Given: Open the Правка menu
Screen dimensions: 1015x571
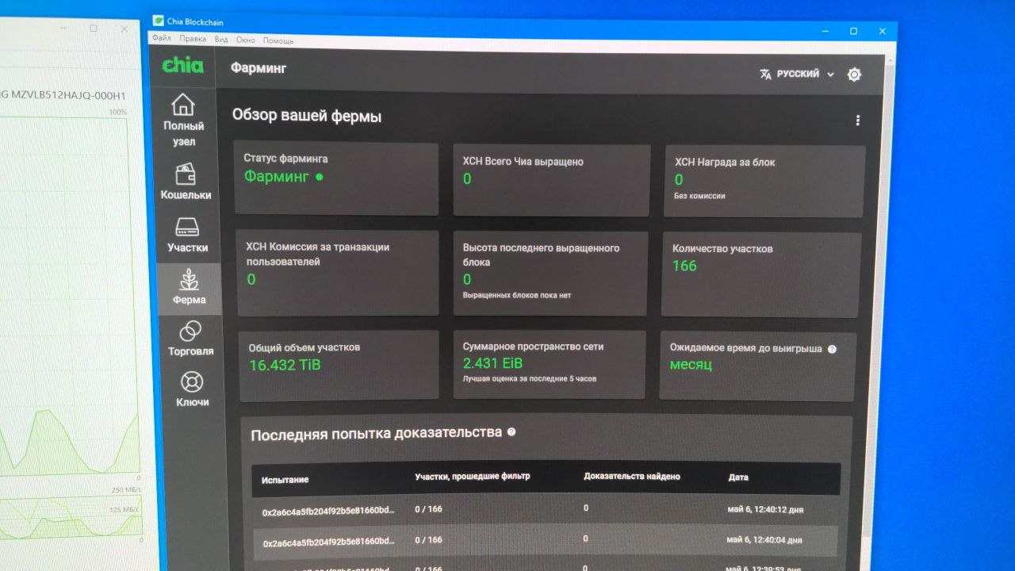Looking at the screenshot, I should coord(193,39).
